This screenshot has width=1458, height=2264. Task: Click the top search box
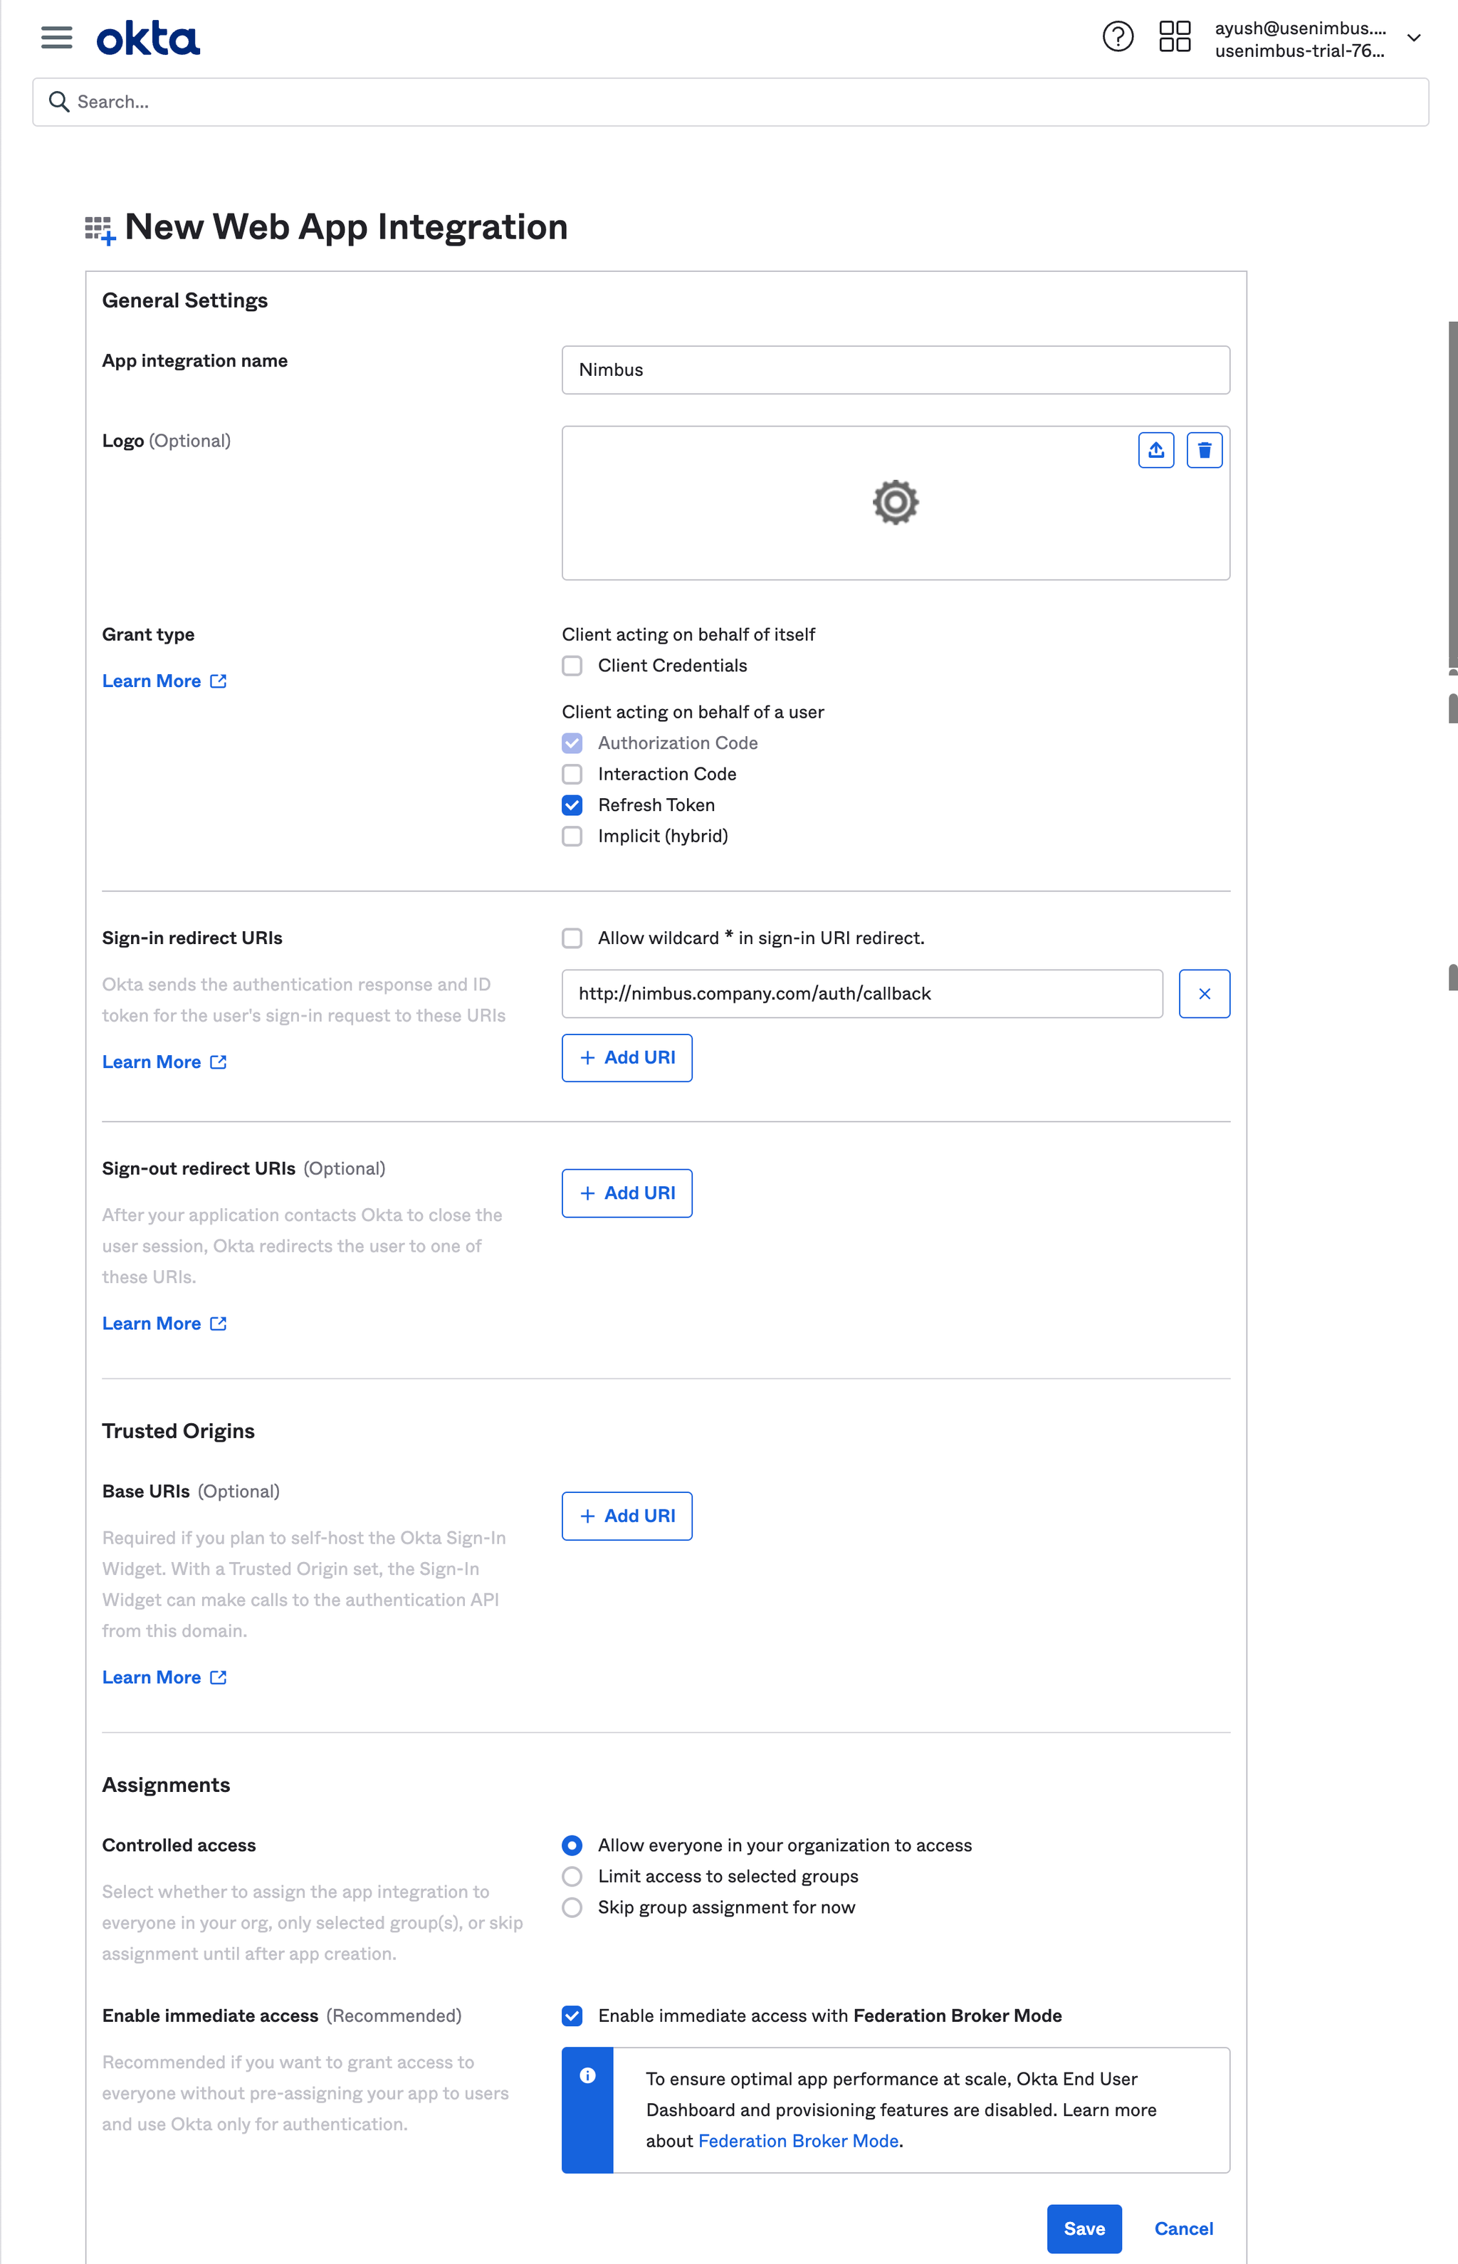coord(729,103)
